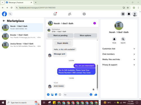The height and width of the screenshot is (105, 141).
Task: Click the 4045184482 message bubble
Action: (59, 86)
